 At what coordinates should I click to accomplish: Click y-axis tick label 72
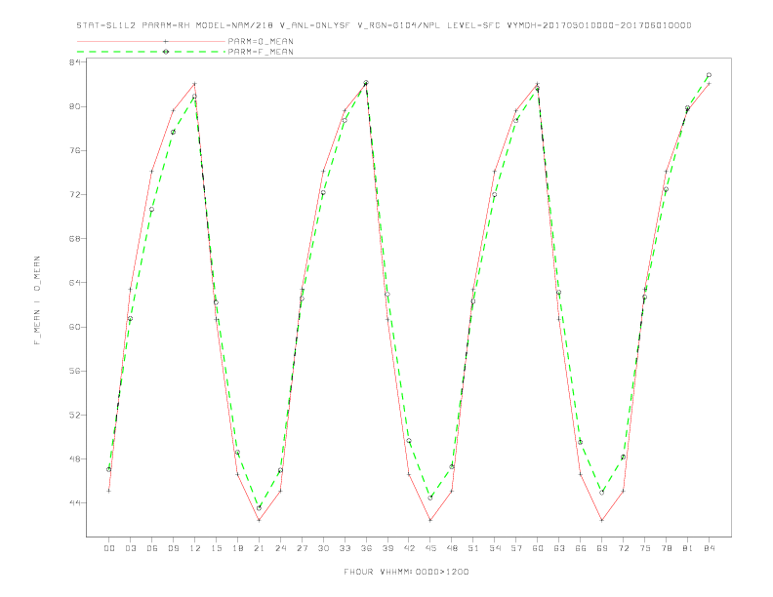(74, 194)
